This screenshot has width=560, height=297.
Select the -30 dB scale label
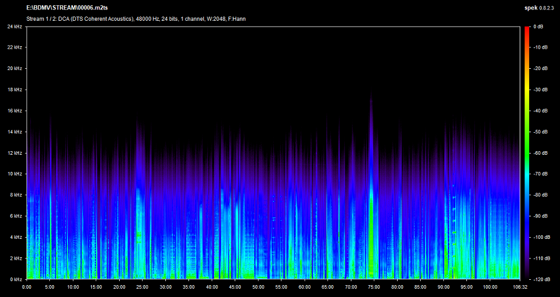coord(539,90)
